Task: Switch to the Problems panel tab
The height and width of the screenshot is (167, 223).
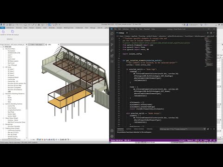Action: pos(120,129)
